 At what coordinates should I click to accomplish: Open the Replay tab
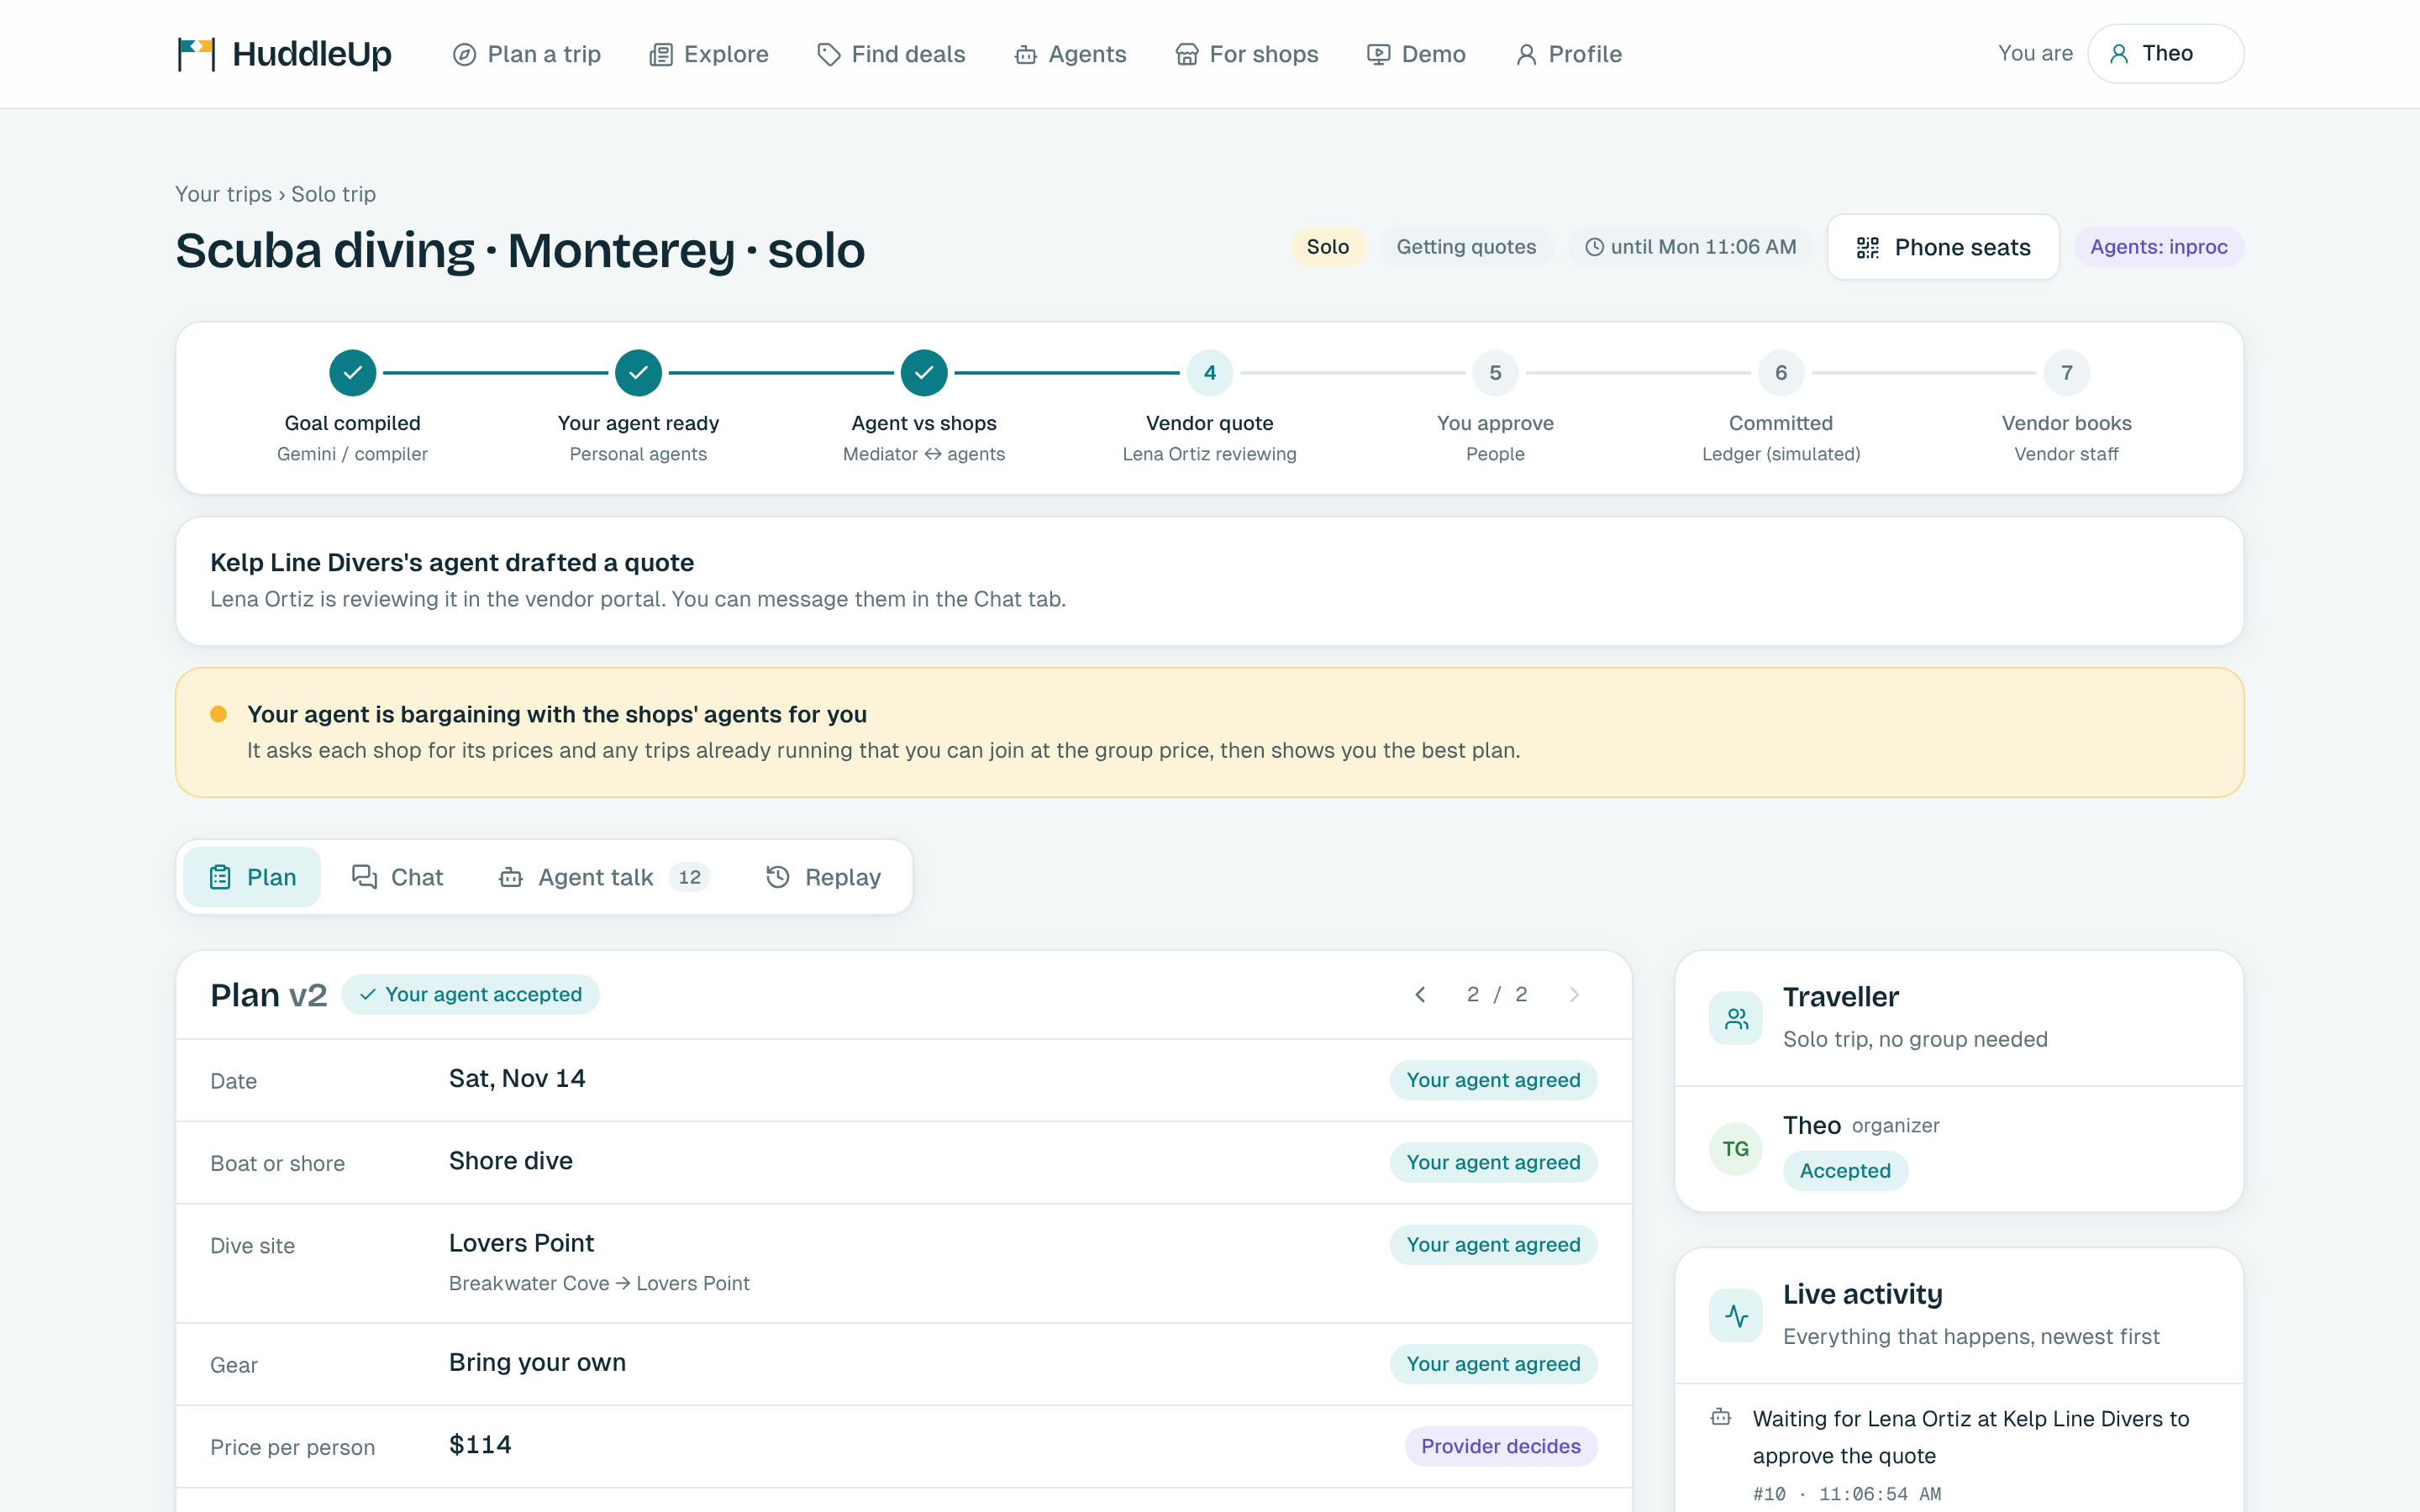(x=823, y=877)
